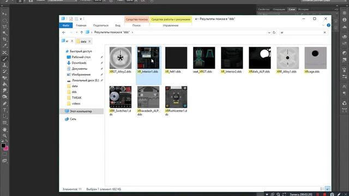Refresh the Explorer search results
Viewport: 349px width, 196px height.
point(274,33)
